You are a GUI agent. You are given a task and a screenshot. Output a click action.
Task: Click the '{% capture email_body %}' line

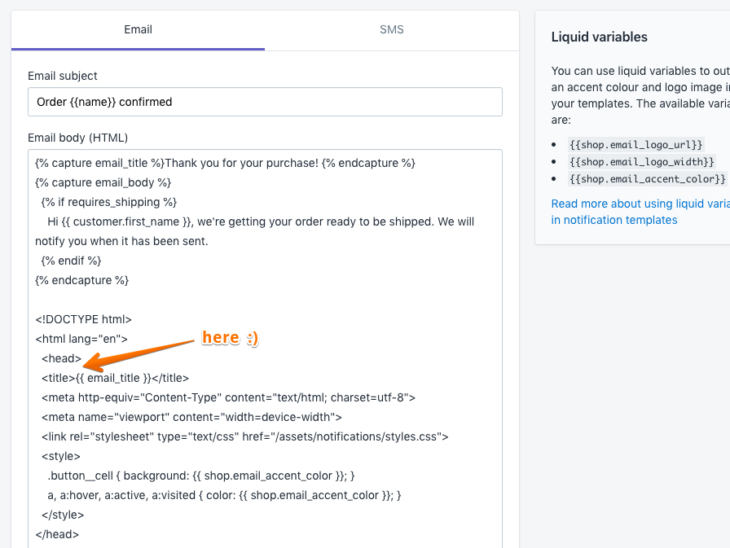click(103, 183)
